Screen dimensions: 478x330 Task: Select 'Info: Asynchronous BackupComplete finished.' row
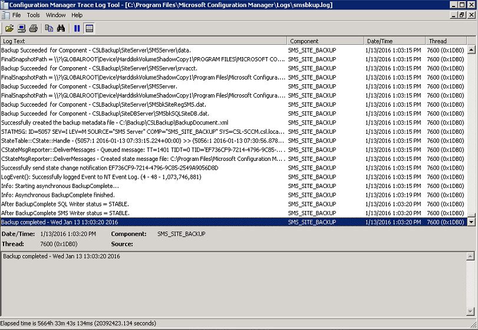tap(233, 195)
